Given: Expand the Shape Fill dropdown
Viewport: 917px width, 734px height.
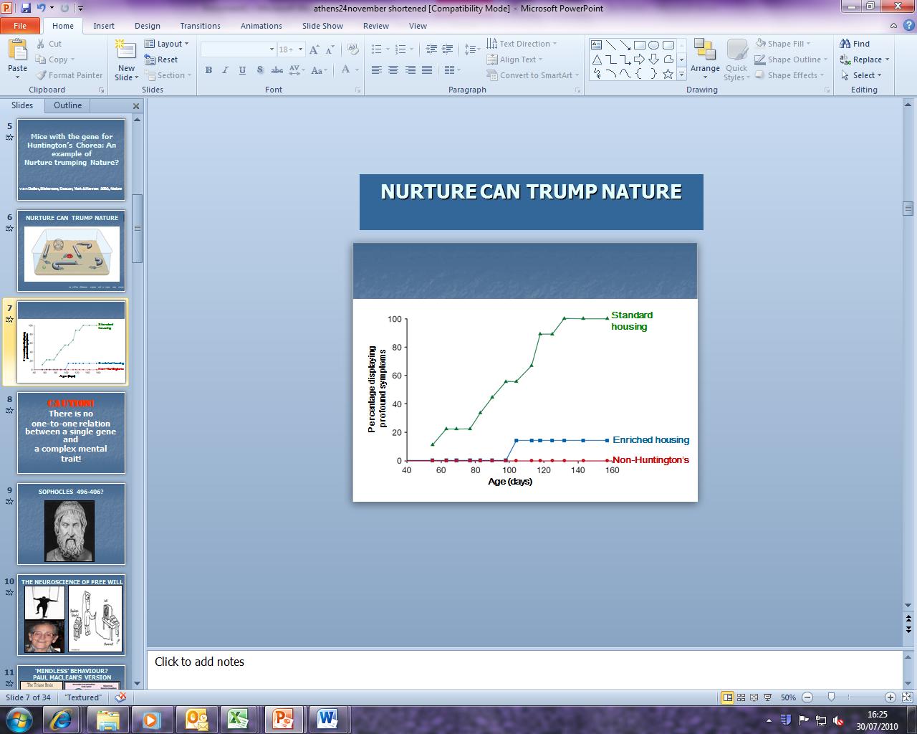Looking at the screenshot, I should coord(809,44).
